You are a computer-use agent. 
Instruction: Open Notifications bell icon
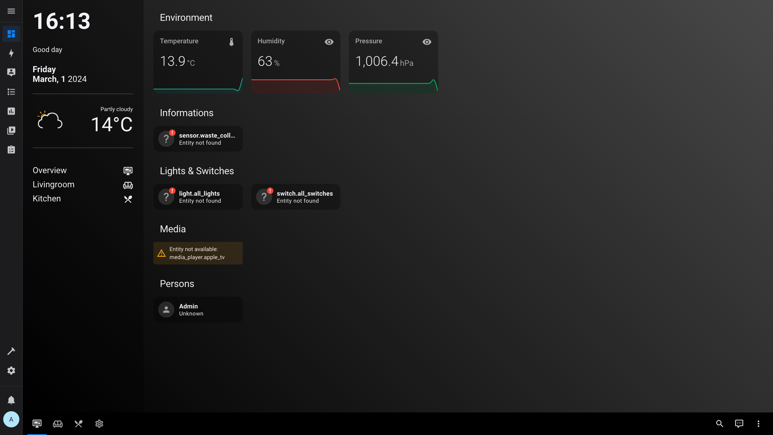click(x=11, y=400)
